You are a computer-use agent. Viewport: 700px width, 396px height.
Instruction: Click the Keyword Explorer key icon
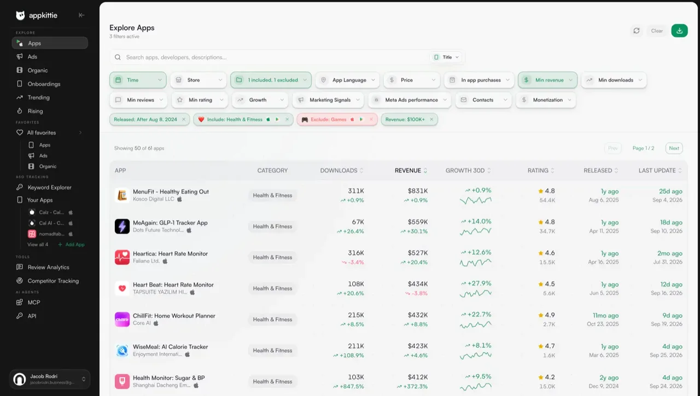tap(20, 187)
